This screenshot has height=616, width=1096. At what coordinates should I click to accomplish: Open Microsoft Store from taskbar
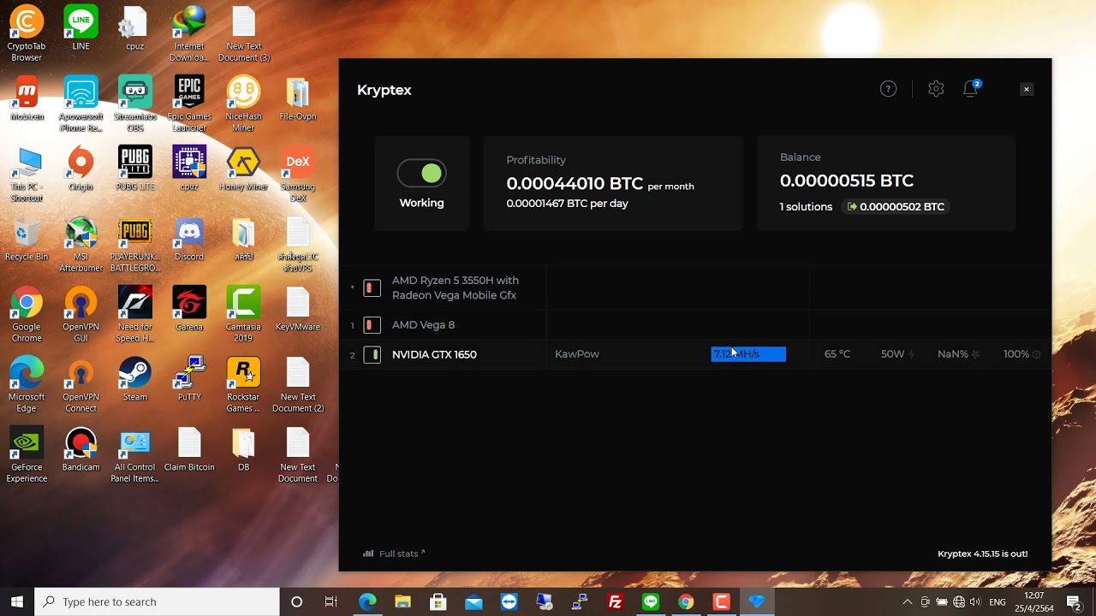[x=438, y=601]
